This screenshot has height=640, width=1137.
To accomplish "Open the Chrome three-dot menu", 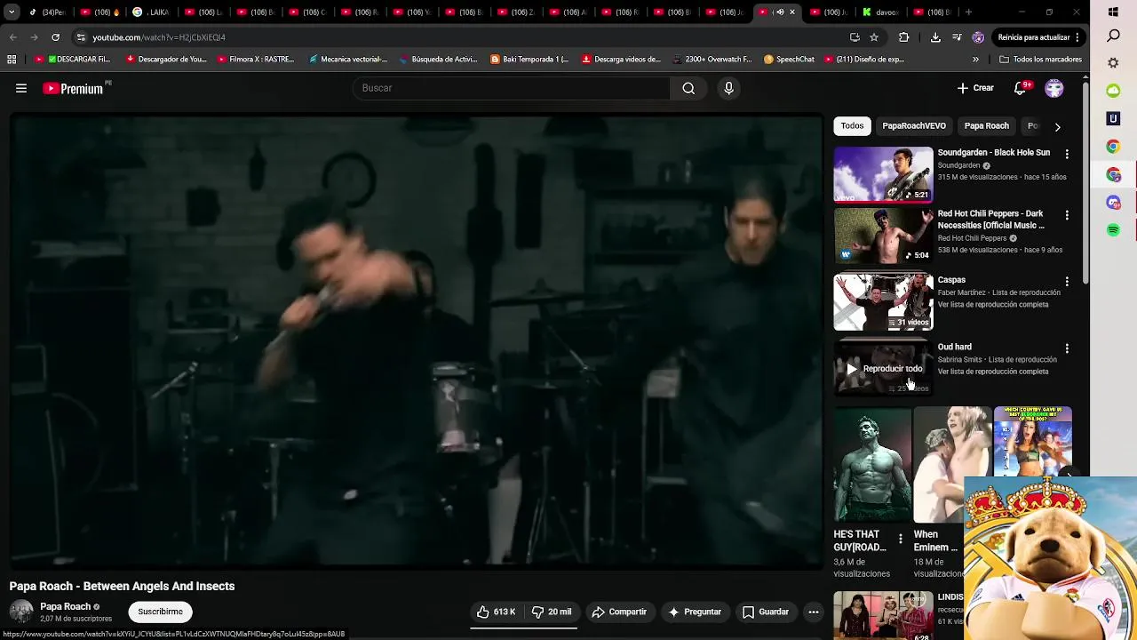I will 1077,37.
